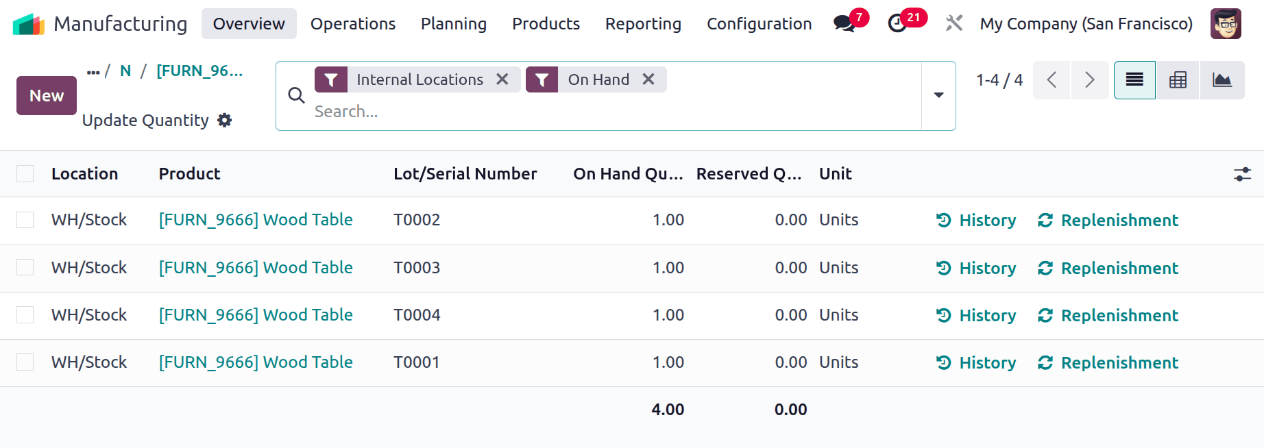Select the row checkbox for lot T0003
This screenshot has height=448, width=1264.
coord(25,267)
